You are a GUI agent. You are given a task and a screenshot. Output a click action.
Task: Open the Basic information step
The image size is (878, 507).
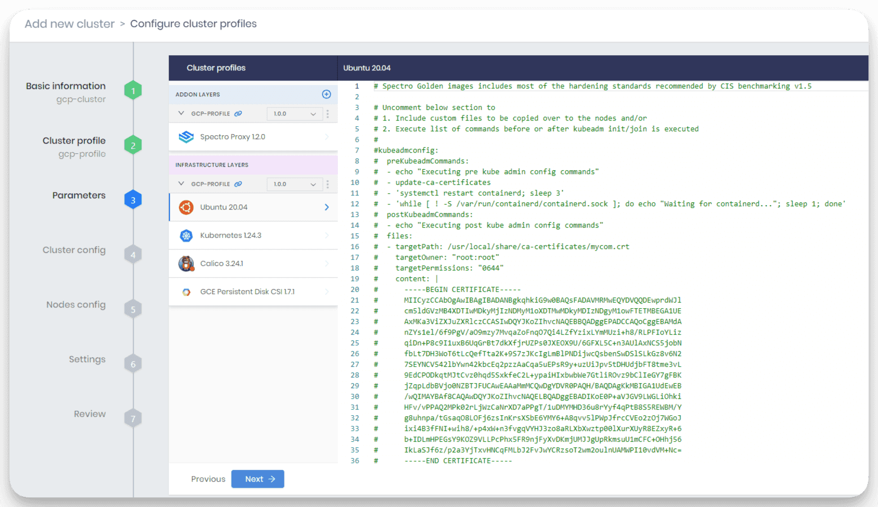pyautogui.click(x=65, y=86)
